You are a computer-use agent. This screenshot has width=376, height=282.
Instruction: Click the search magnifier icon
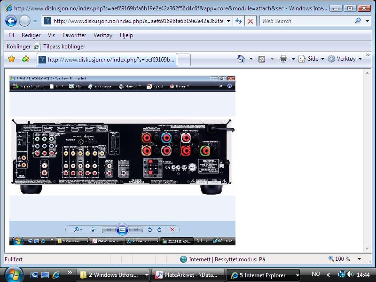click(358, 21)
